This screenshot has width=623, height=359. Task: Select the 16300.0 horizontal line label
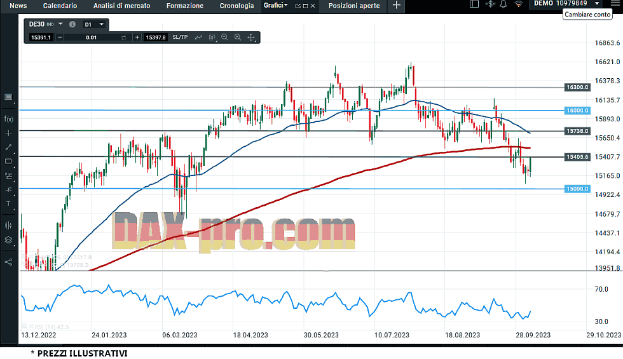point(577,87)
